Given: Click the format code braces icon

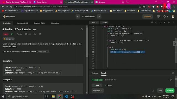Looking at the screenshot, I should tap(156, 23).
